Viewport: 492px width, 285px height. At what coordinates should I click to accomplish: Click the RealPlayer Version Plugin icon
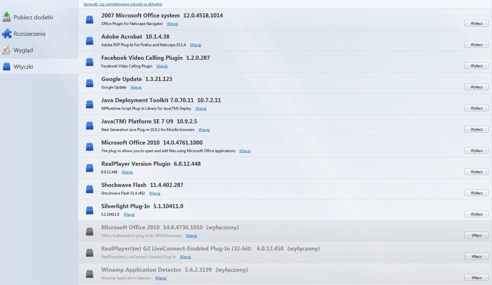click(89, 168)
